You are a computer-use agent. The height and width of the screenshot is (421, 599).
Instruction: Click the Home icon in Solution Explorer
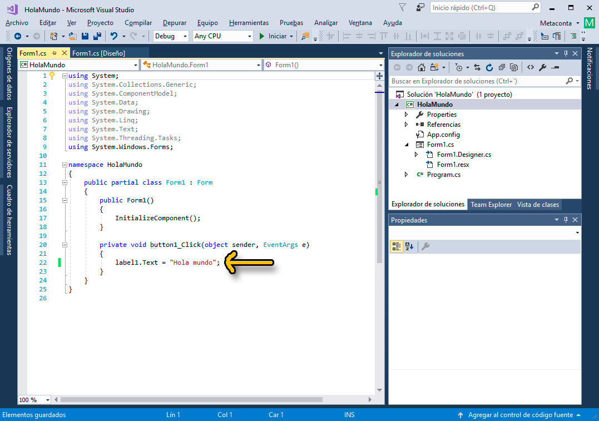tap(421, 67)
